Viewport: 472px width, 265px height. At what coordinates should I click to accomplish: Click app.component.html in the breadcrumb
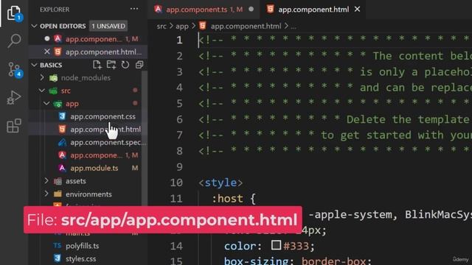246,26
